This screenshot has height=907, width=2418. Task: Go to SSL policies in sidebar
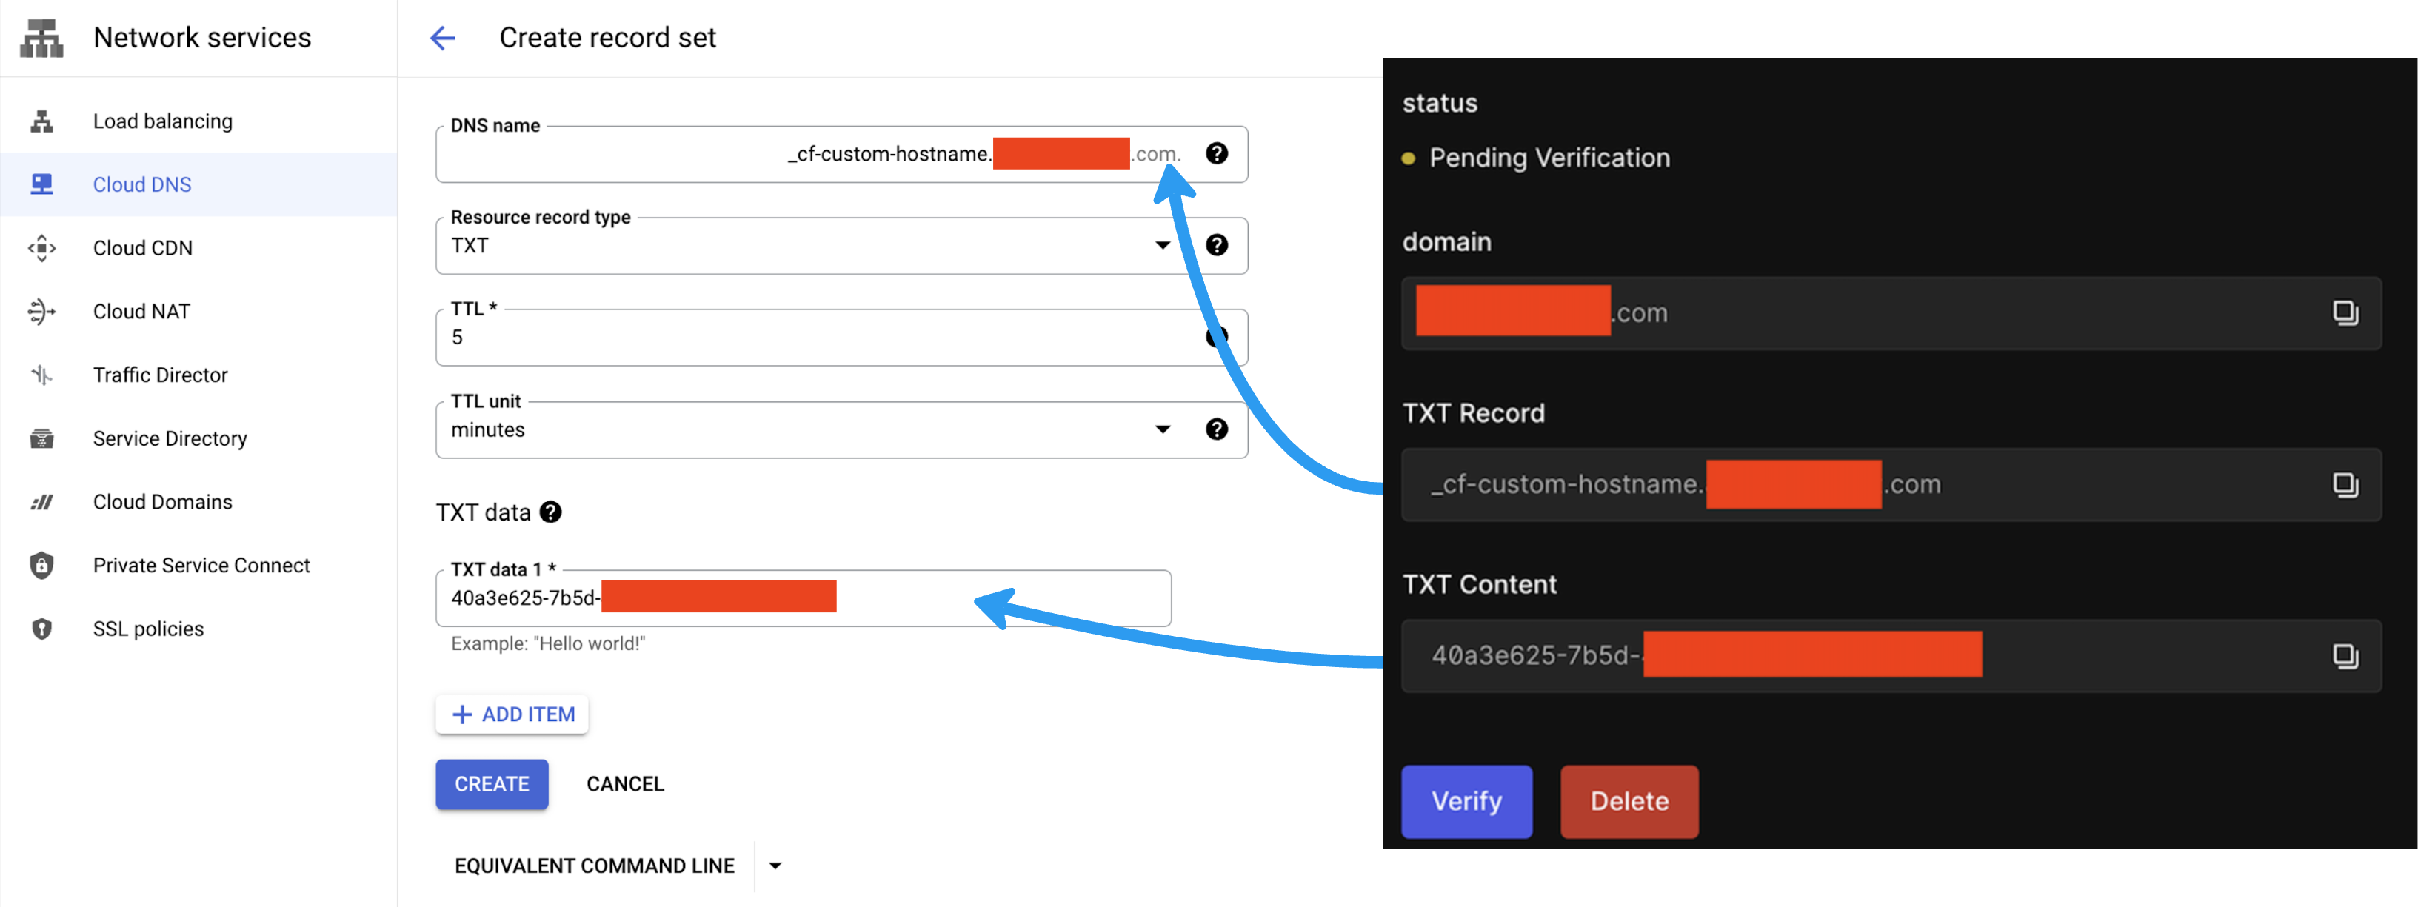tap(147, 629)
